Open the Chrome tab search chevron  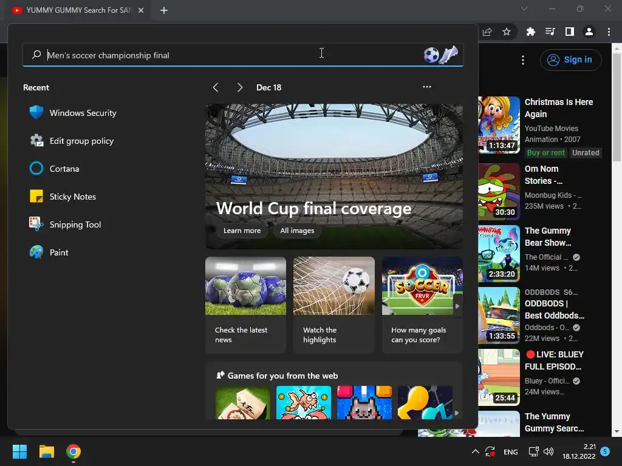coord(524,8)
